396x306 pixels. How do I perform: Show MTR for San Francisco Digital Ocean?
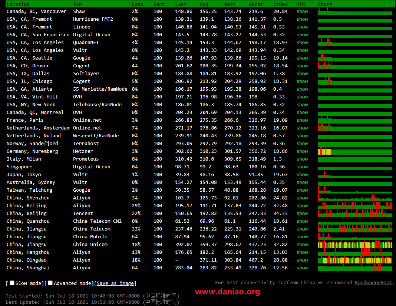(302, 35)
